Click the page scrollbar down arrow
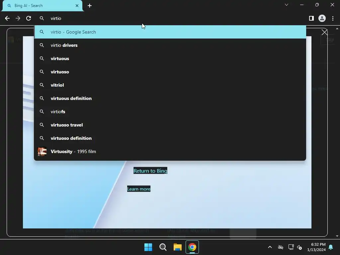Image resolution: width=340 pixels, height=255 pixels. tap(337, 236)
